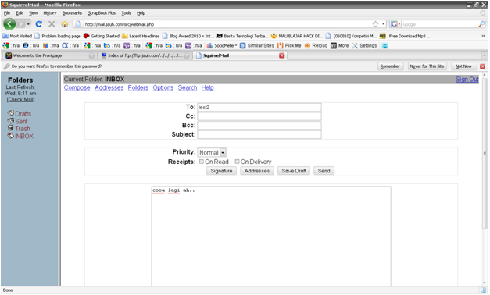490x295 pixels.
Task: Open toolbar Settings with wrench icon
Action: pyautogui.click(x=365, y=45)
